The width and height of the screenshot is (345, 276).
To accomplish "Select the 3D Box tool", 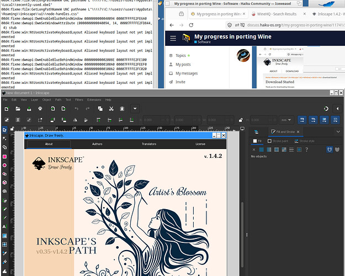I will (x=4, y=183).
